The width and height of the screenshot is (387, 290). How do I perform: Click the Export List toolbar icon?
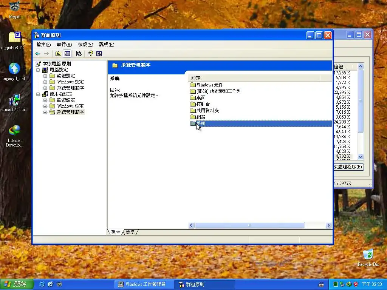pyautogui.click(x=79, y=54)
